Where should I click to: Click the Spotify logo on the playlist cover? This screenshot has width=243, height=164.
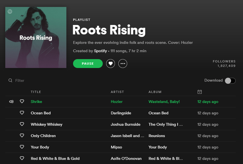(x=10, y=12)
